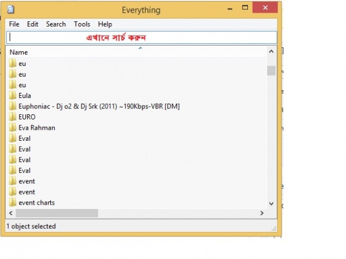Select the row named Eva Rahman

136,127
